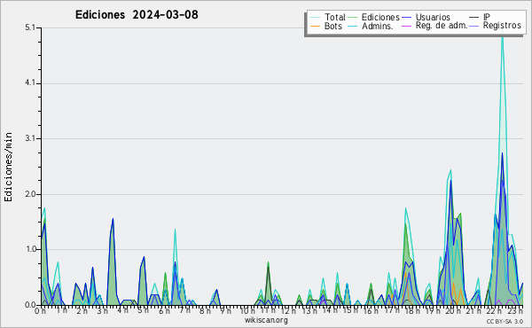Screen dimensions: 532x328
Task: Click the Total legend entry
Action: coord(328,17)
